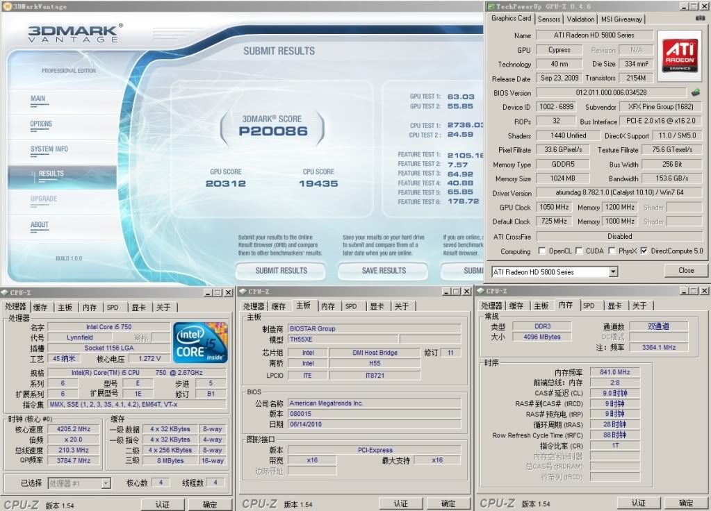Click the CPU SCORE value 19435
The width and height of the screenshot is (711, 511).
tap(318, 183)
